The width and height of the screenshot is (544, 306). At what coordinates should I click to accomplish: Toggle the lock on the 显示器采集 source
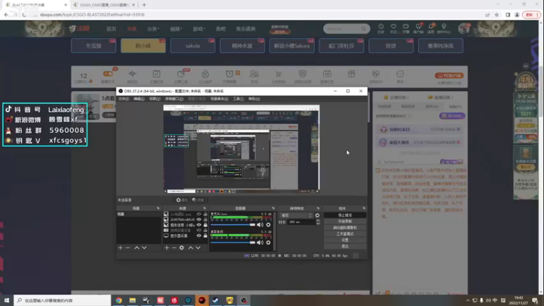click(x=205, y=235)
